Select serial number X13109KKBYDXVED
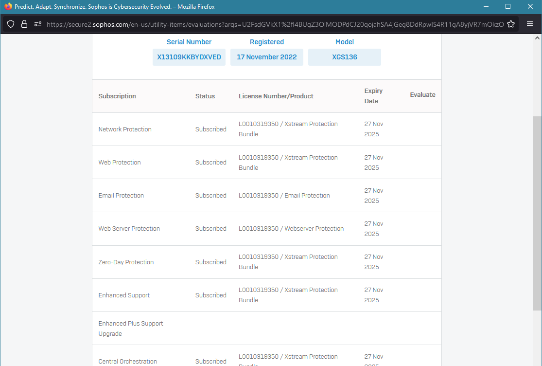The width and height of the screenshot is (542, 366). 189,57
